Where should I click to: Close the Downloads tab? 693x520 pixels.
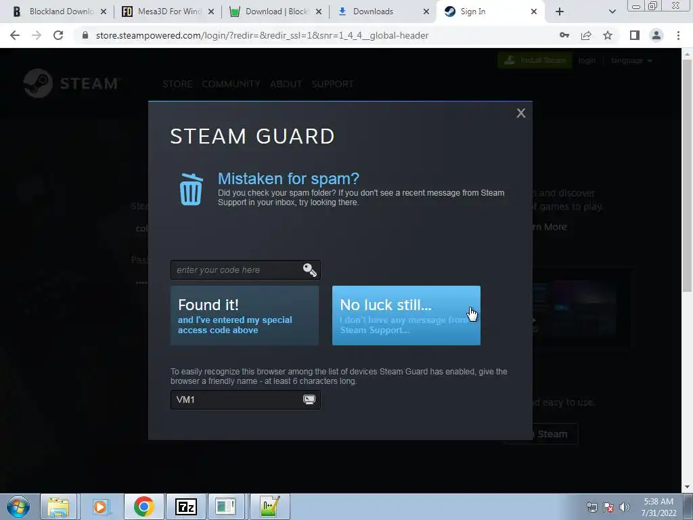point(426,12)
